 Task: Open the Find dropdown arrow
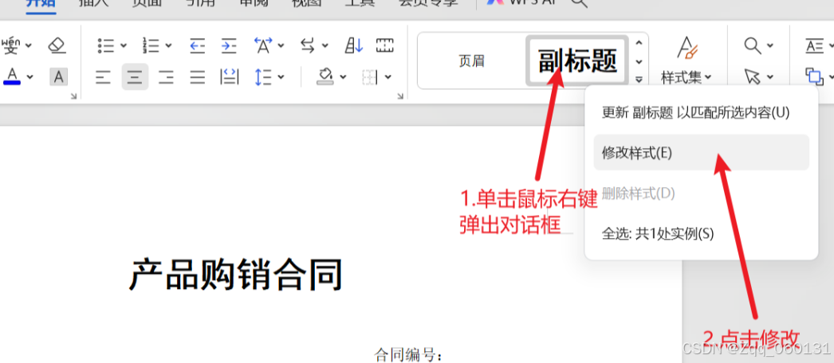click(x=769, y=46)
